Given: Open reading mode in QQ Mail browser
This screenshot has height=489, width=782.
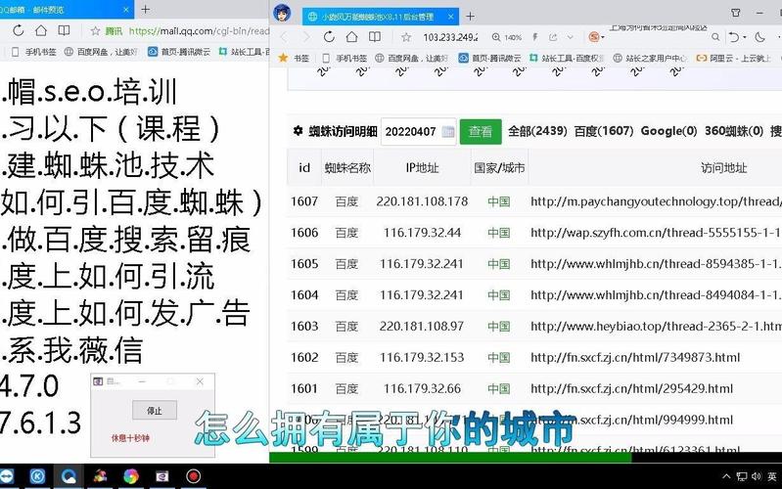Looking at the screenshot, I should tap(64, 30).
